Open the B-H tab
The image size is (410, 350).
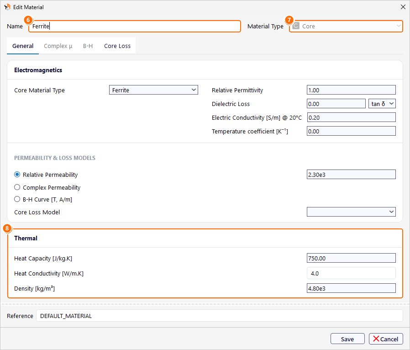coord(88,46)
